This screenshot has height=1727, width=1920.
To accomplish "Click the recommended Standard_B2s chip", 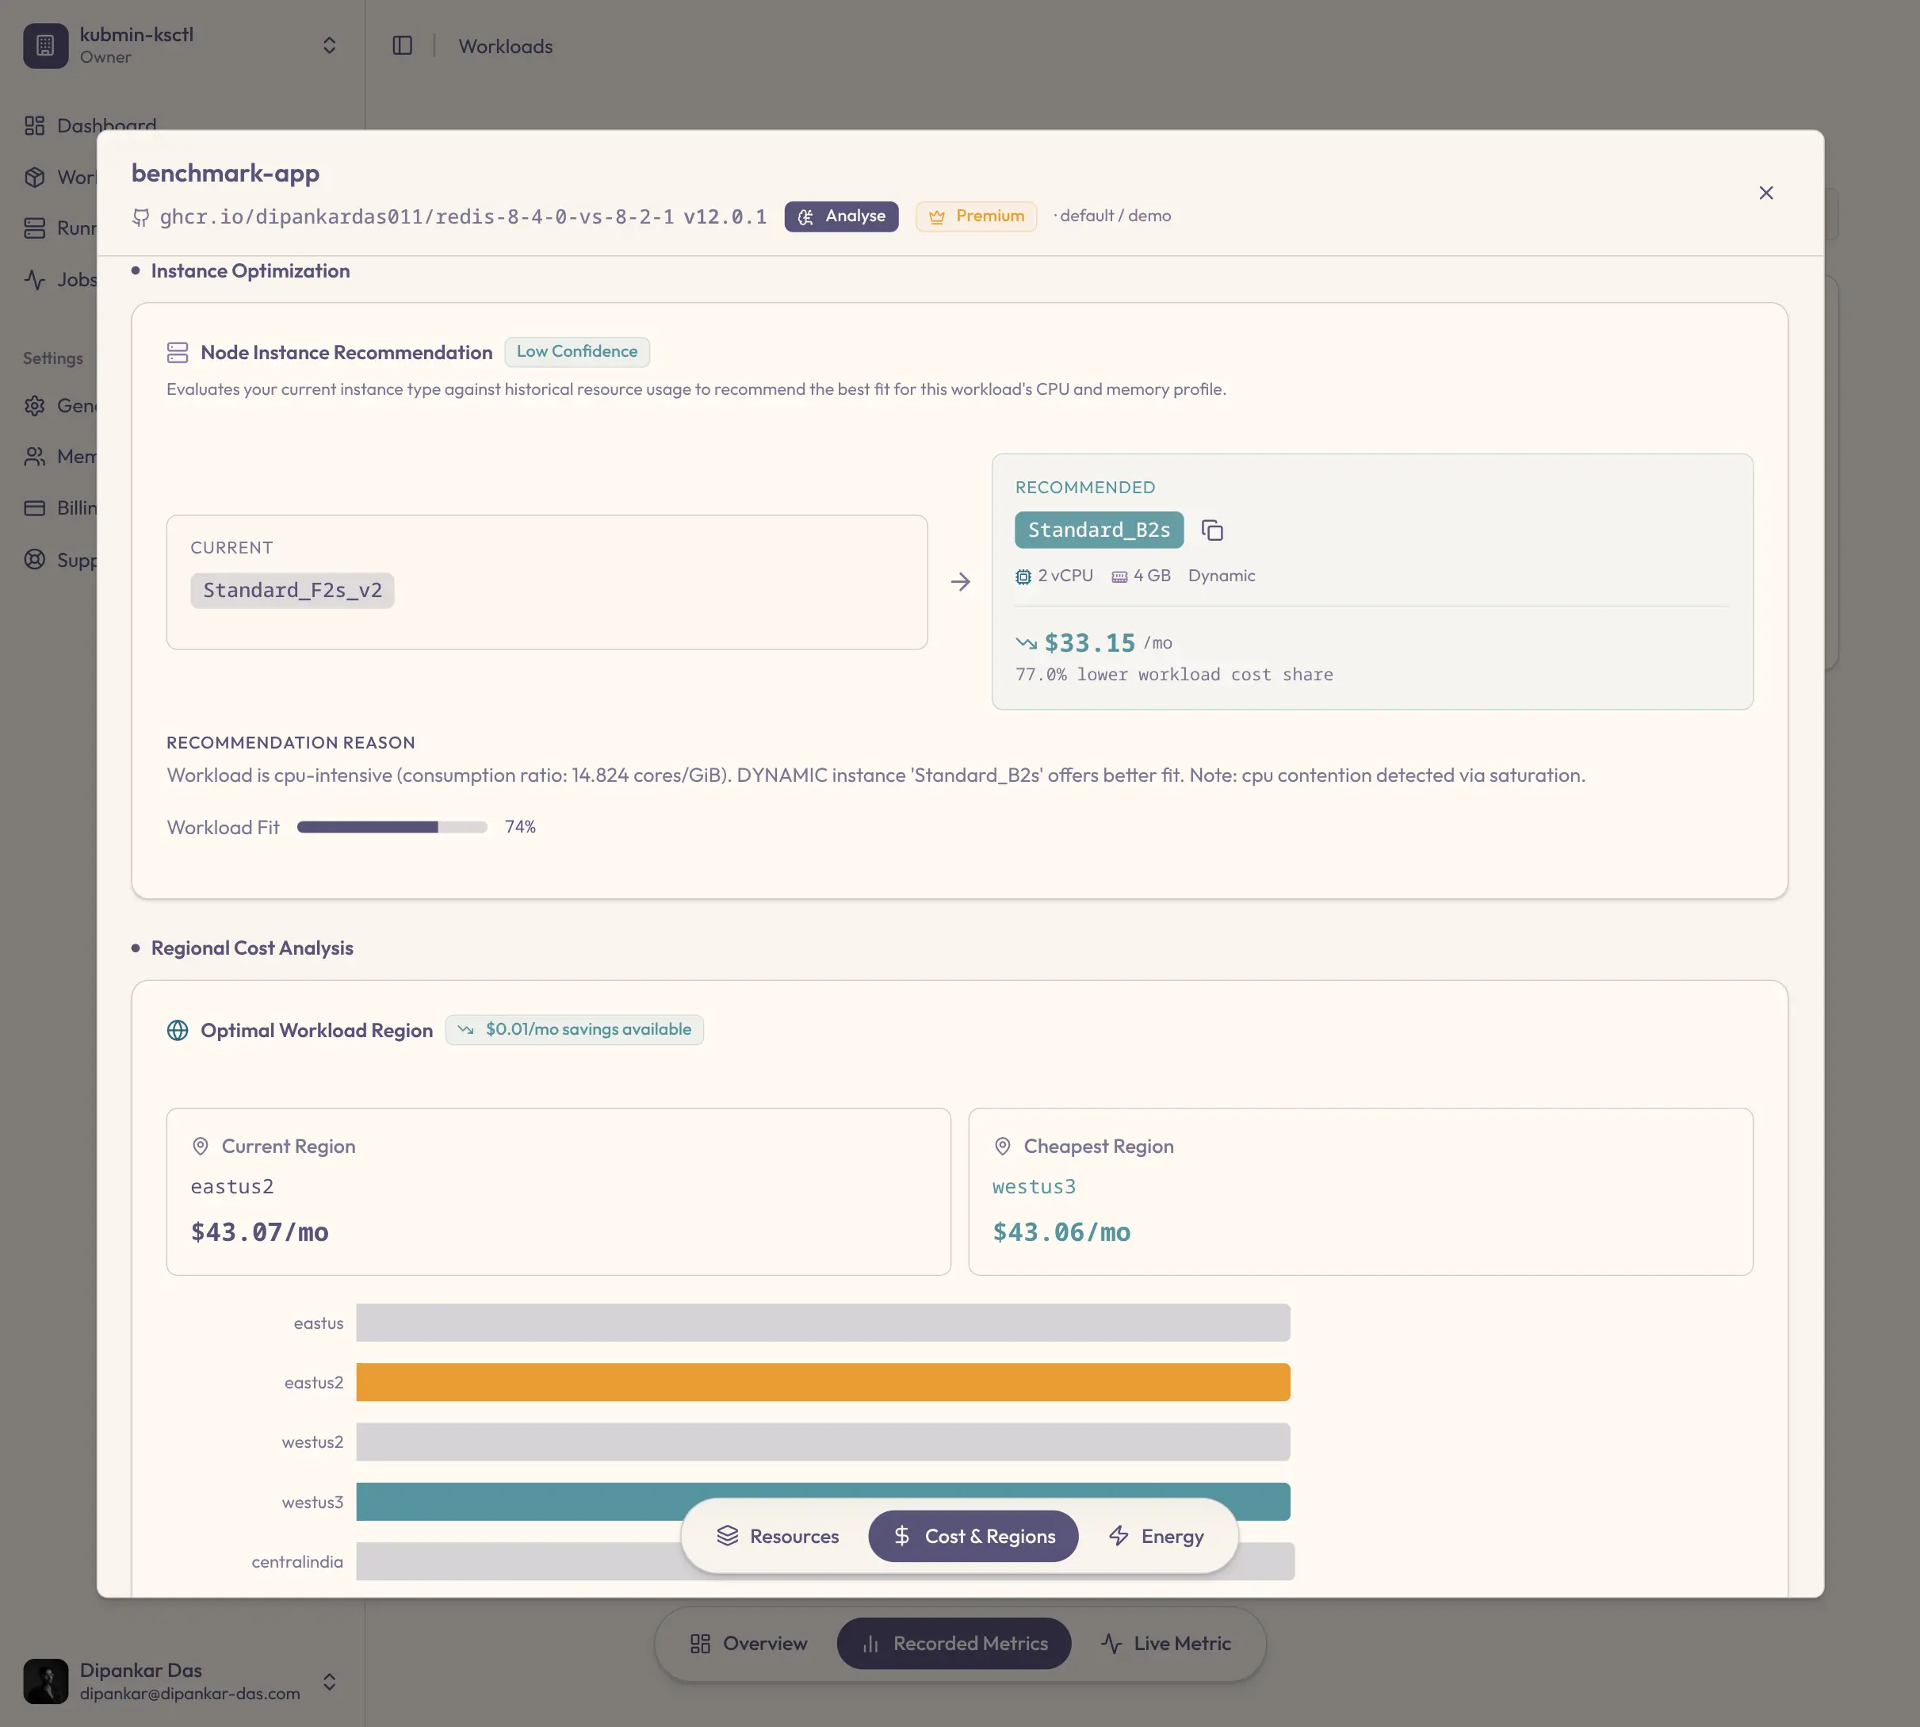I will click(x=1099, y=530).
